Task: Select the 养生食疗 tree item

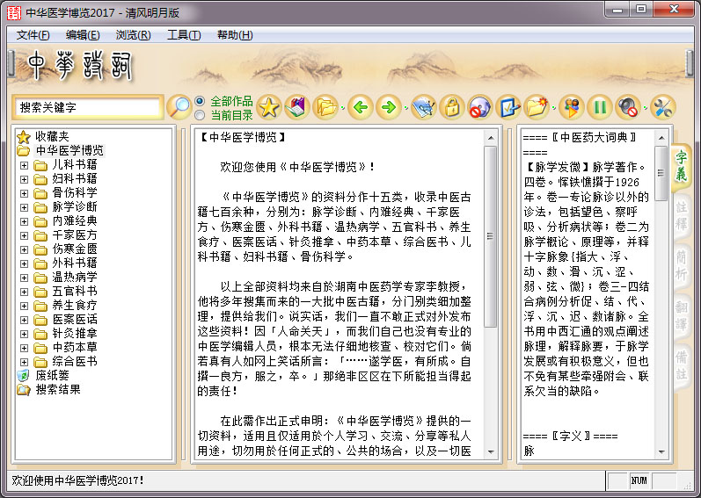Action: click(x=75, y=306)
